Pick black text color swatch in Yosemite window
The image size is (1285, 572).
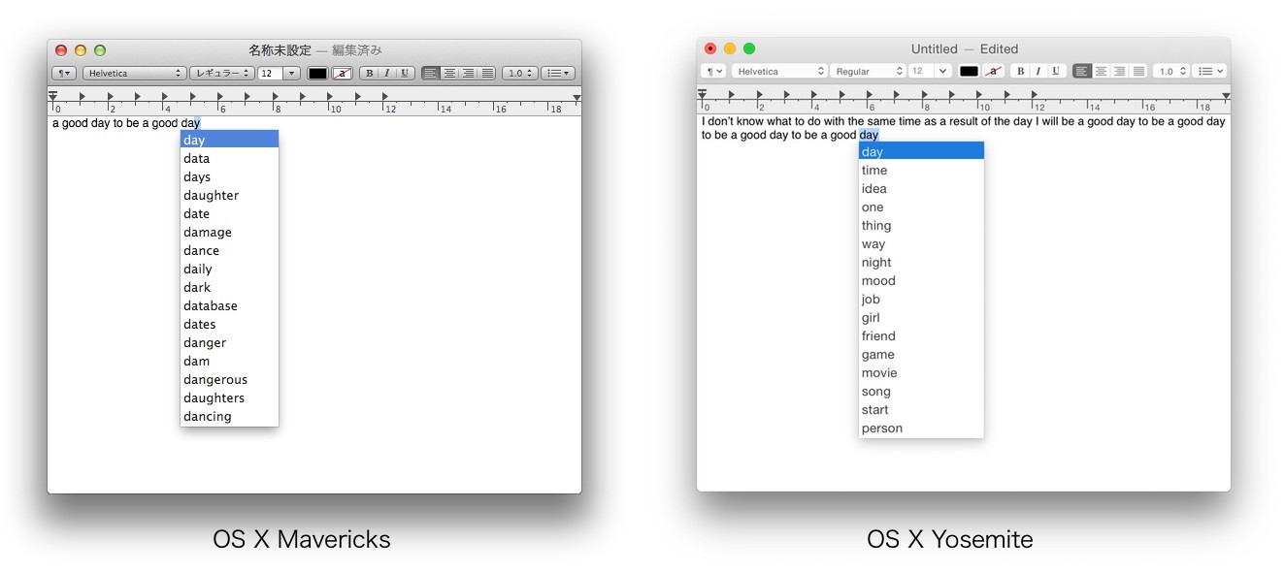click(969, 72)
